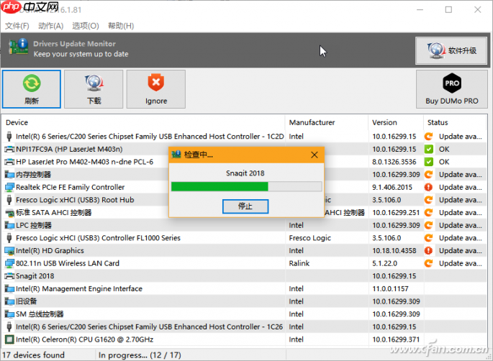This screenshot has height=361, width=493.
Task: Click USB icon of Fresco FL1000 Series row
Action: (x=9, y=238)
